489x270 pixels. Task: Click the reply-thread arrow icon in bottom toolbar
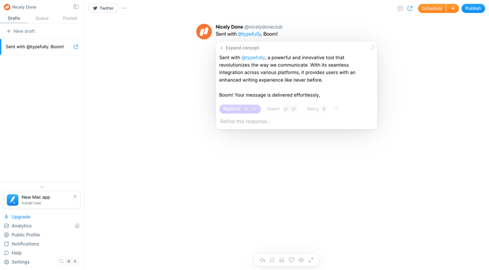pos(263,260)
